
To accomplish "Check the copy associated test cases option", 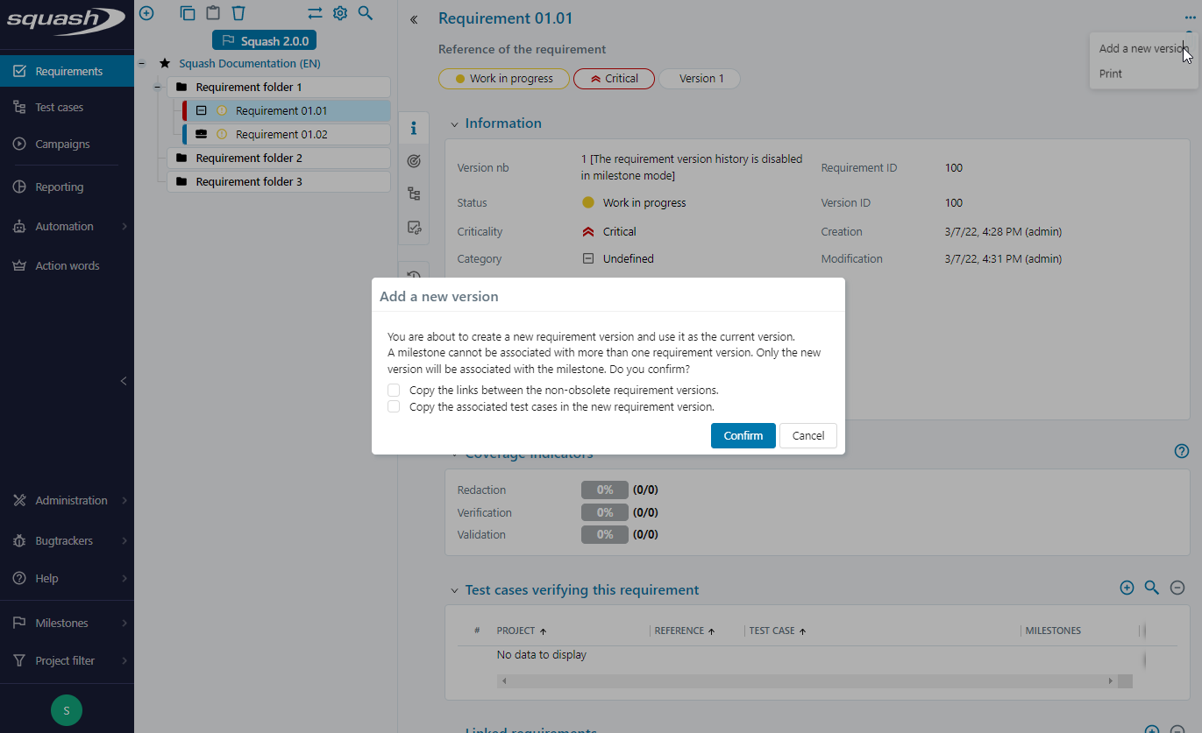I will pos(394,406).
